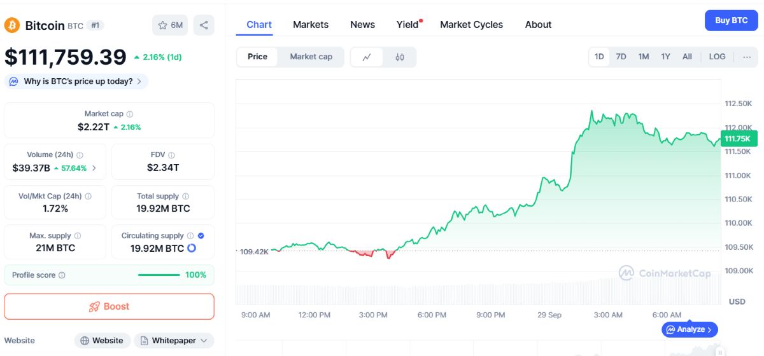Open the Market Cycles tab
Screen dimensions: 764x356
471,25
